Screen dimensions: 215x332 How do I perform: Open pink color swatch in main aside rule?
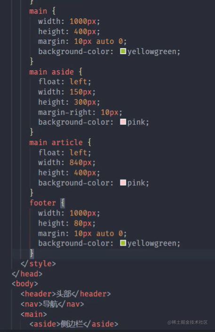coord(123,122)
